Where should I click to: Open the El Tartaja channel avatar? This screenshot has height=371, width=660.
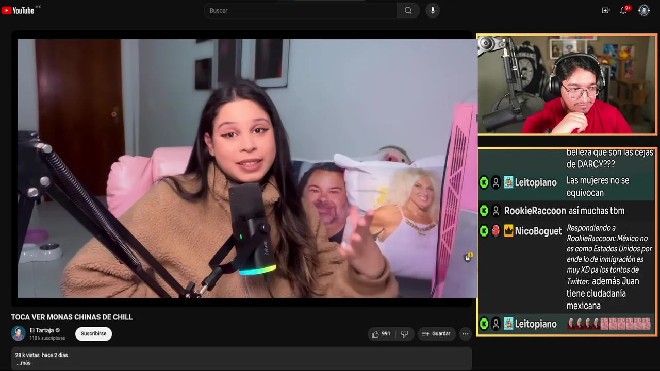(19, 333)
